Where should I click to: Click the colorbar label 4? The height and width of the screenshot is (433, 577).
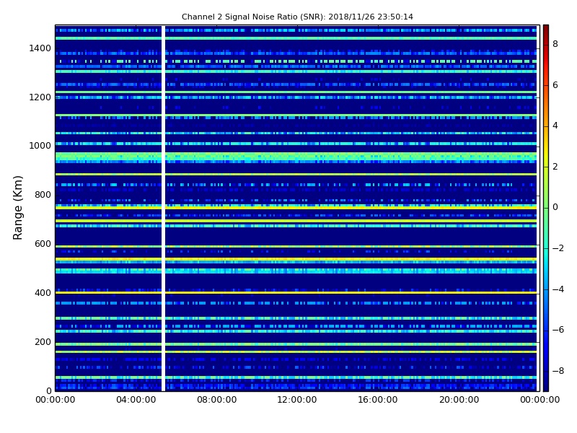[x=555, y=126]
